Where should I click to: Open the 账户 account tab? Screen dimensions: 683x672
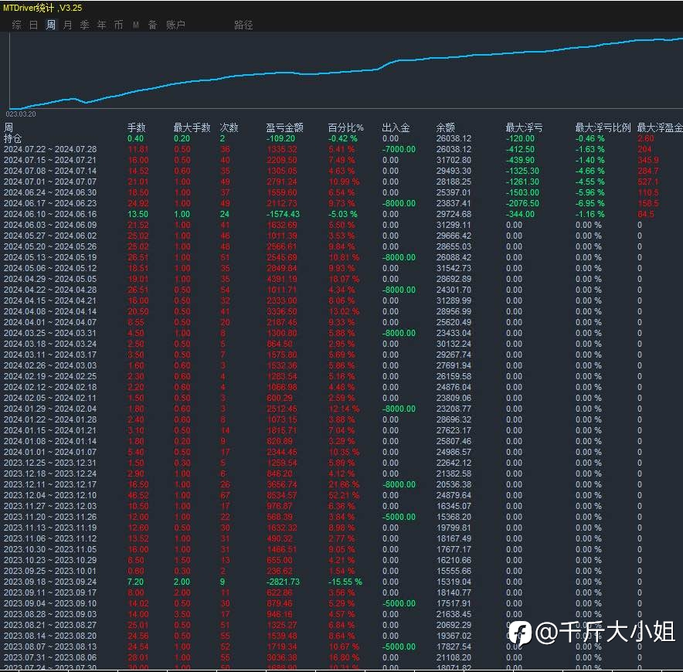[175, 25]
